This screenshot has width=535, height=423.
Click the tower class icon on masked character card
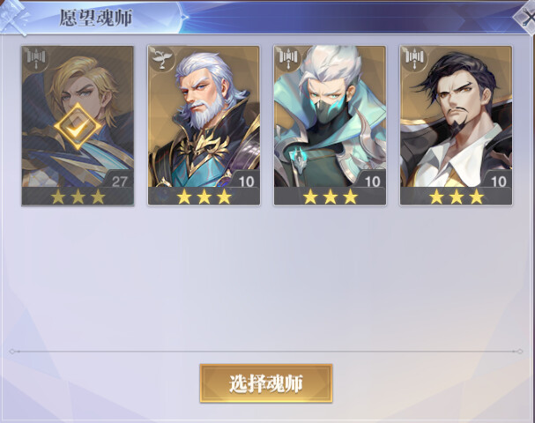point(287,57)
